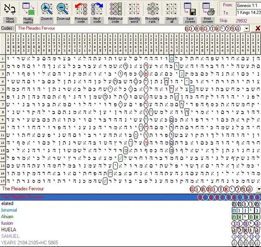Click the Save screen label button

click(190, 20)
